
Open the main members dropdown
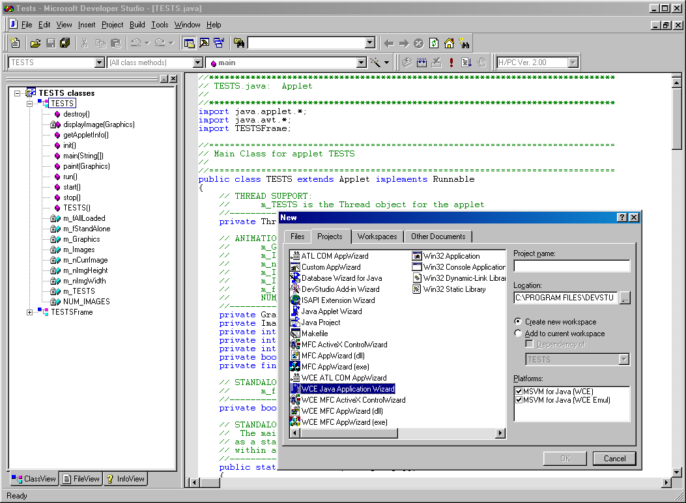[x=362, y=63]
